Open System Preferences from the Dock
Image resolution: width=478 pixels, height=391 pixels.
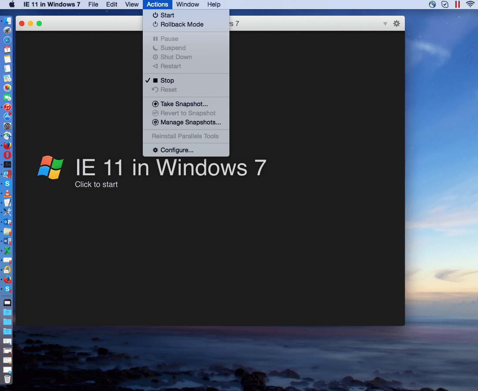coord(7,126)
